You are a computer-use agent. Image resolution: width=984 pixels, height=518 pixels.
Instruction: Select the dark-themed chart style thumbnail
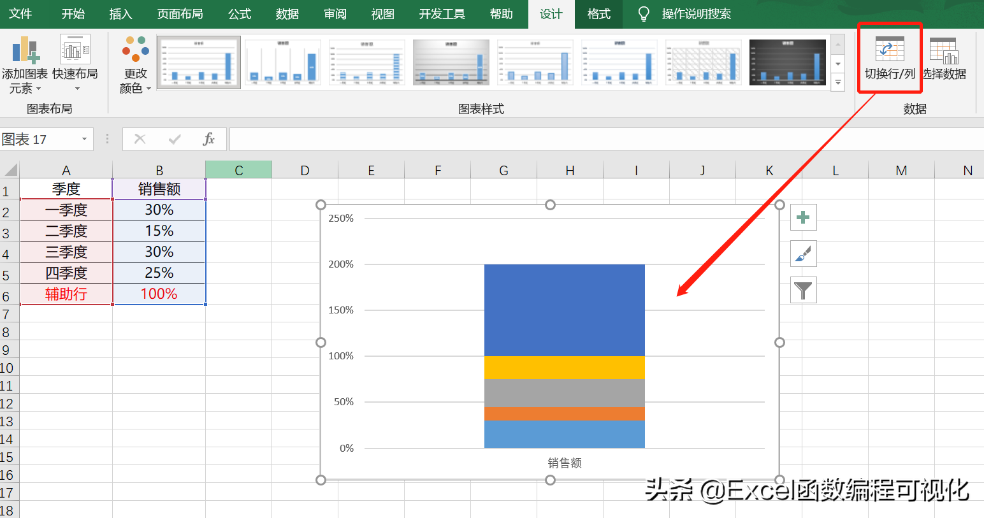point(787,62)
